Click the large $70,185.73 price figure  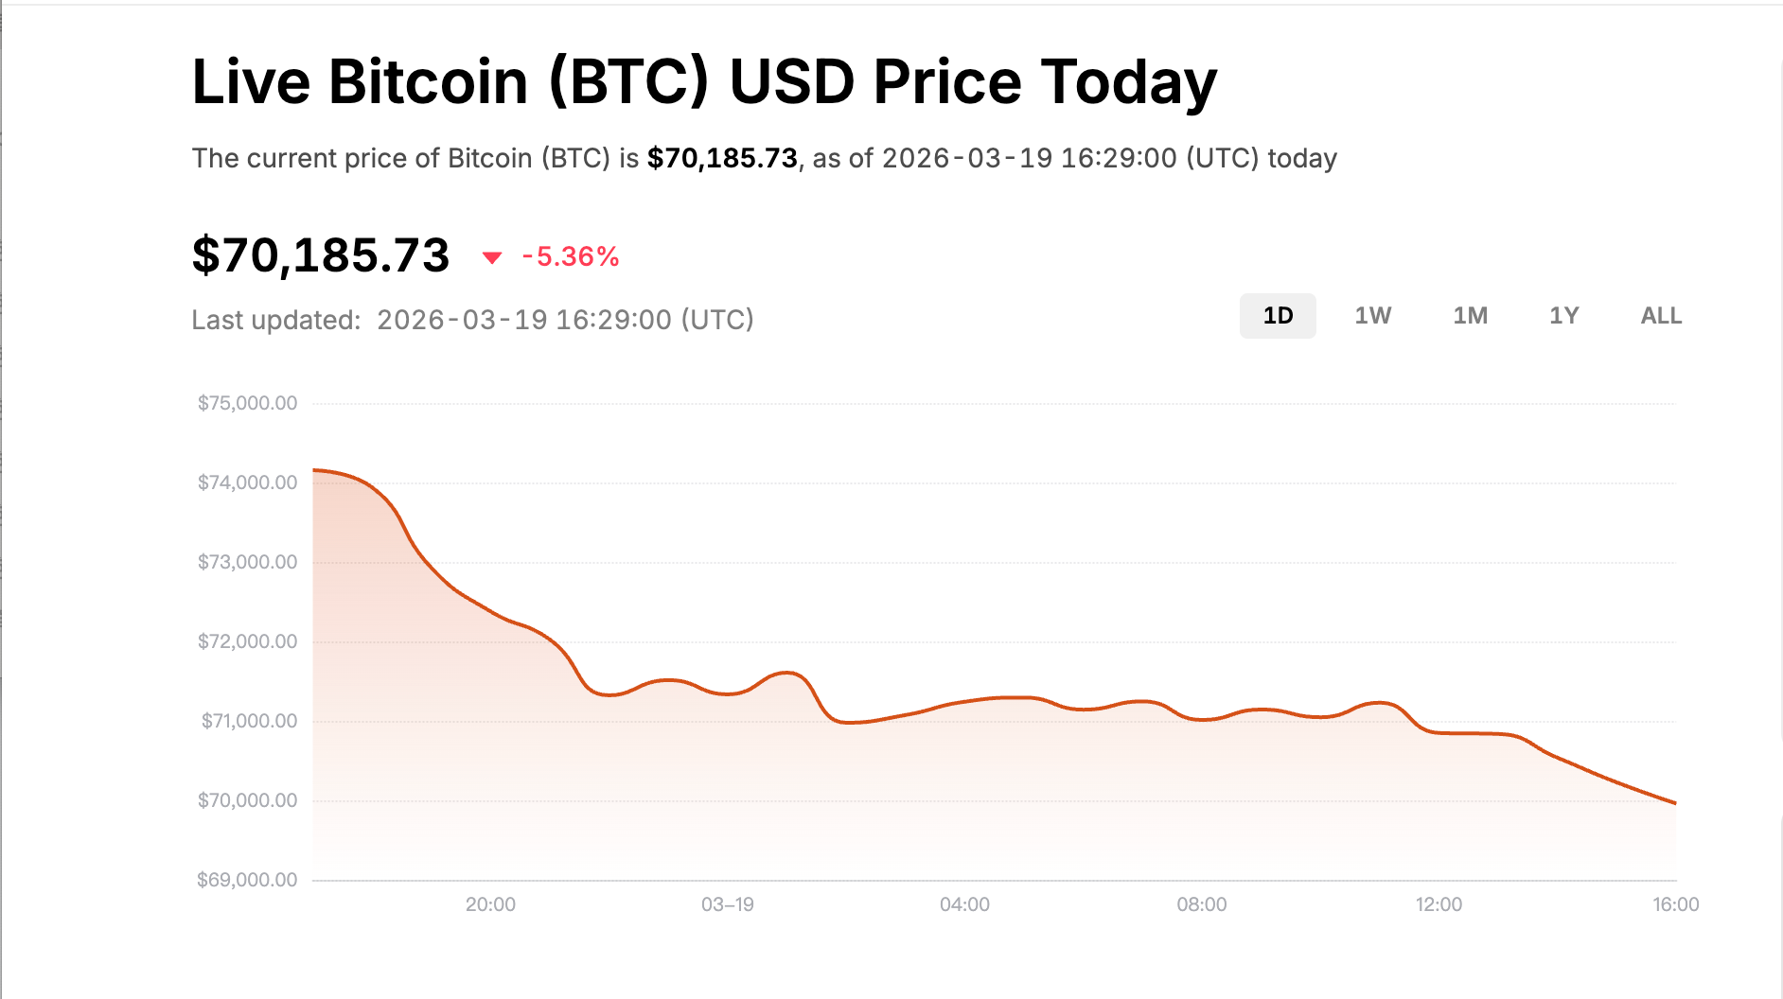click(x=321, y=255)
